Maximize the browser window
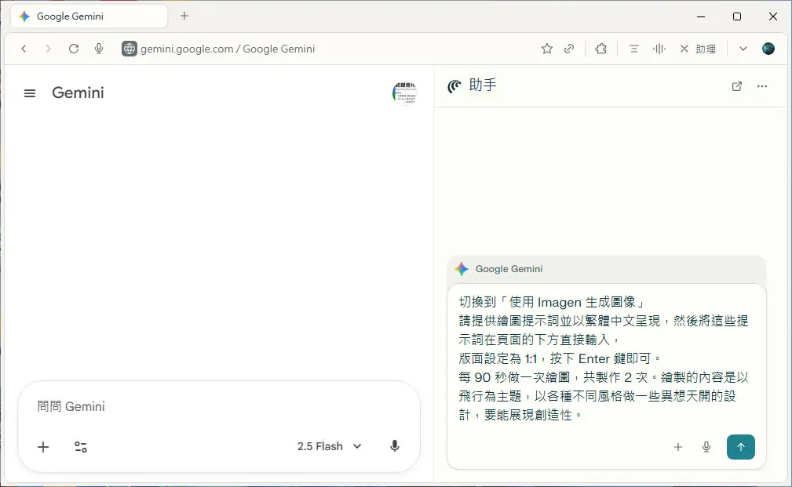The width and height of the screenshot is (792, 487). tap(737, 16)
